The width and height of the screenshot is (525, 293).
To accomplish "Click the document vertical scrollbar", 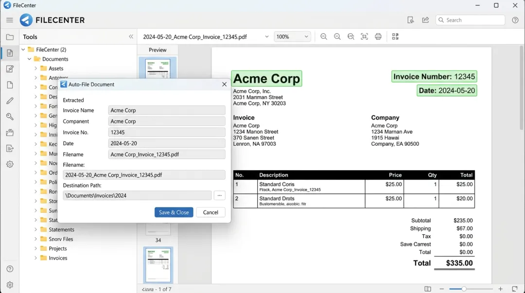I will point(521,87).
